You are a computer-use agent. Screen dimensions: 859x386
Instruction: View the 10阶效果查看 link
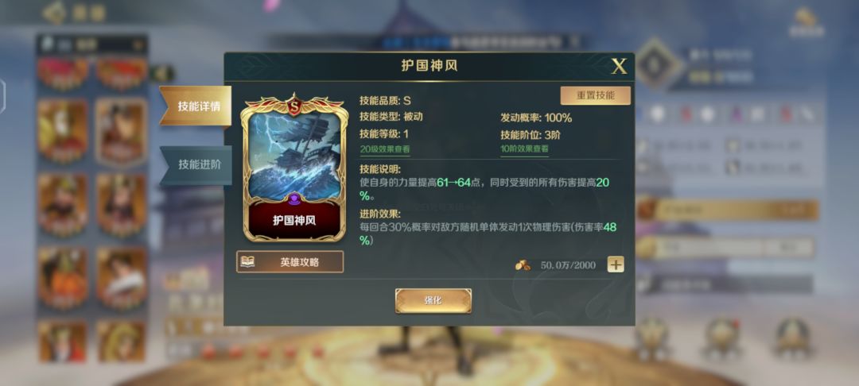(524, 149)
